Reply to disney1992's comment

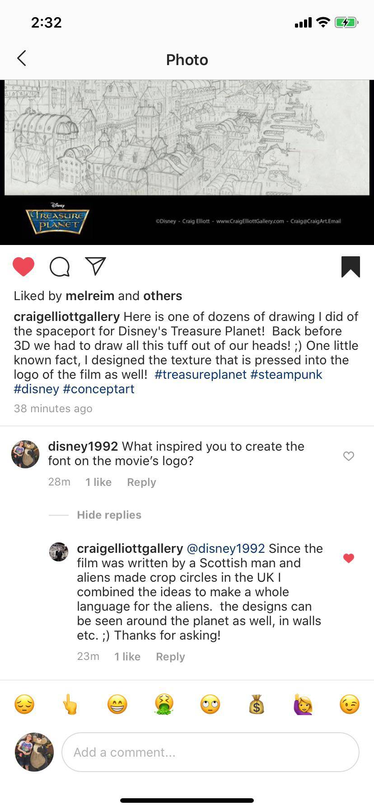point(141,482)
